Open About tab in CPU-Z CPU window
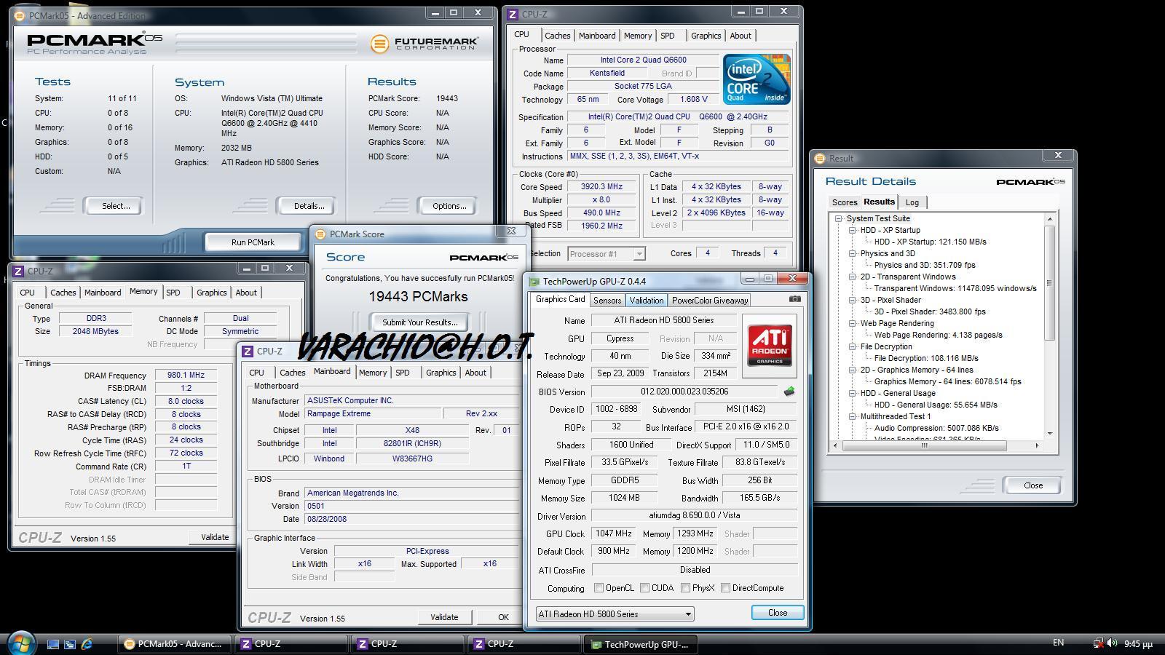Viewport: 1165px width, 655px height. point(741,36)
